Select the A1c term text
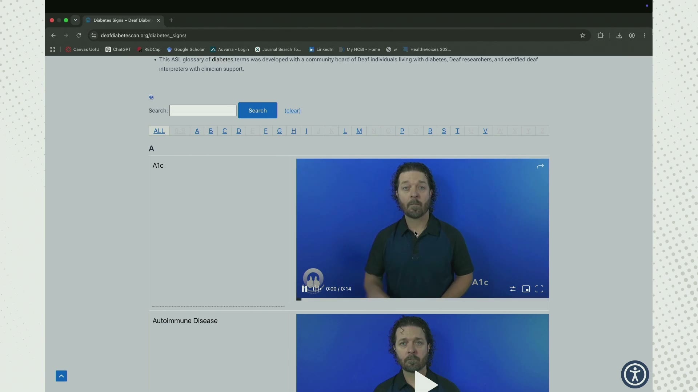698x392 pixels. (158, 166)
